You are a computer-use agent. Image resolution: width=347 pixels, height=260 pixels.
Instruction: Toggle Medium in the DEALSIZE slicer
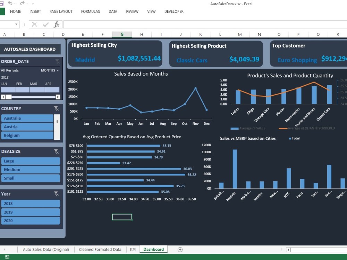click(x=31, y=170)
